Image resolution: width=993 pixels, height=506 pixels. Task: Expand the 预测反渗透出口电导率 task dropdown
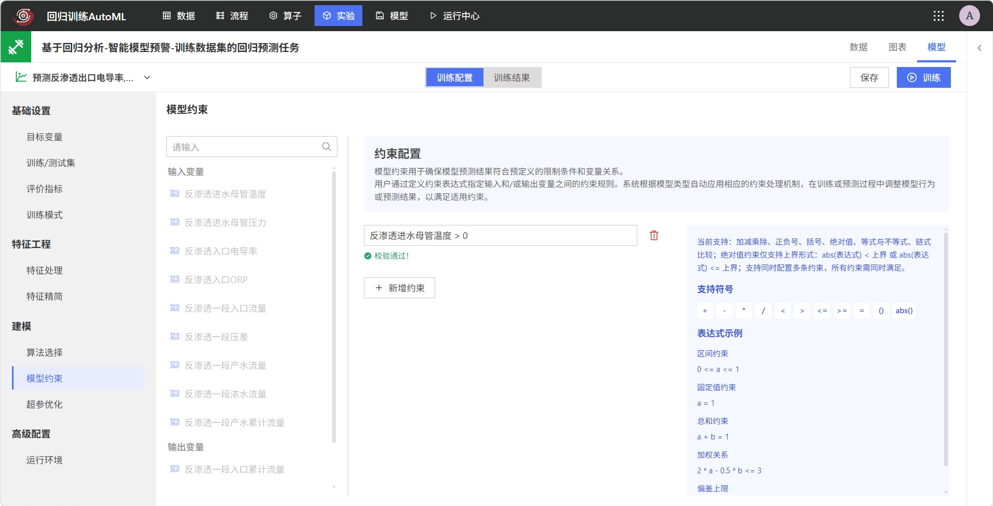coord(147,77)
